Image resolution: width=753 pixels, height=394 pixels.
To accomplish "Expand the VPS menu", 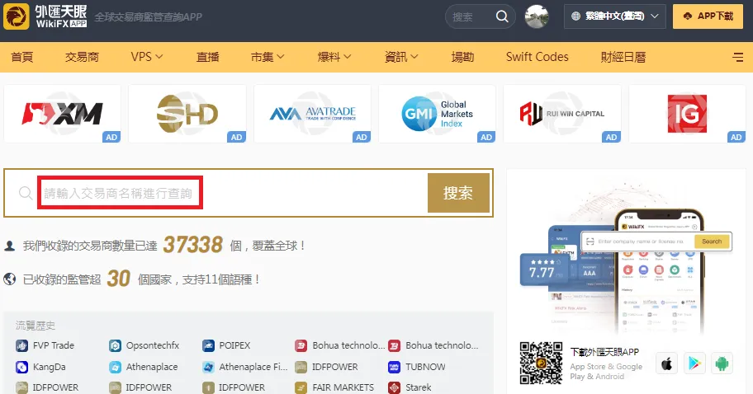I will pyautogui.click(x=147, y=57).
